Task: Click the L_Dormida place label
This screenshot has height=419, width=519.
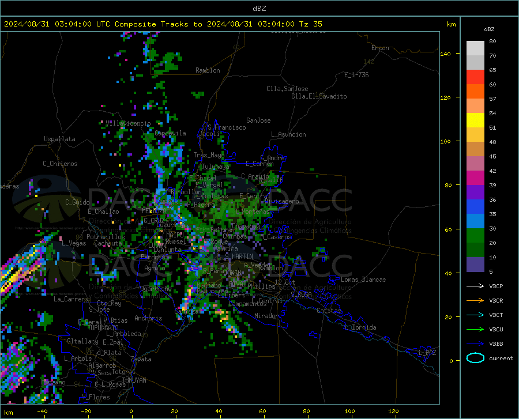Action: coord(360,327)
